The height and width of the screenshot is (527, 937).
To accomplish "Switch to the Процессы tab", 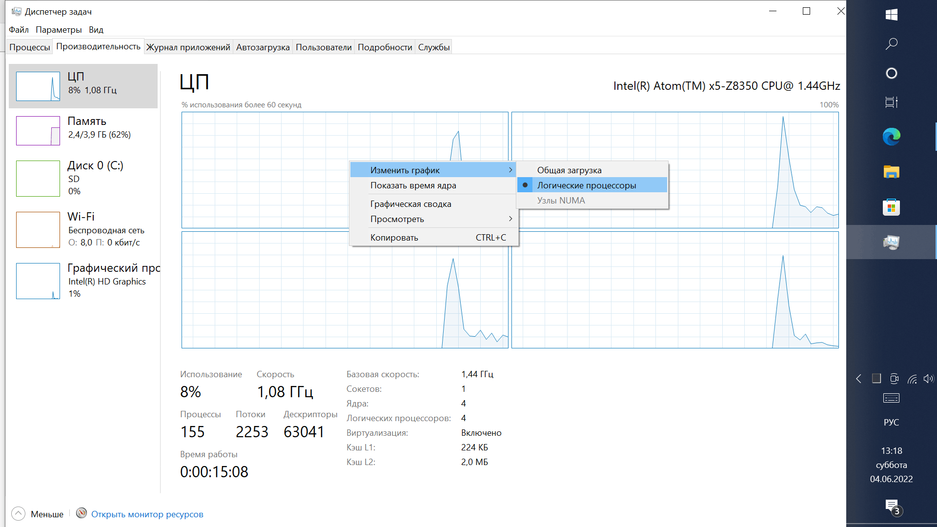I will (30, 47).
